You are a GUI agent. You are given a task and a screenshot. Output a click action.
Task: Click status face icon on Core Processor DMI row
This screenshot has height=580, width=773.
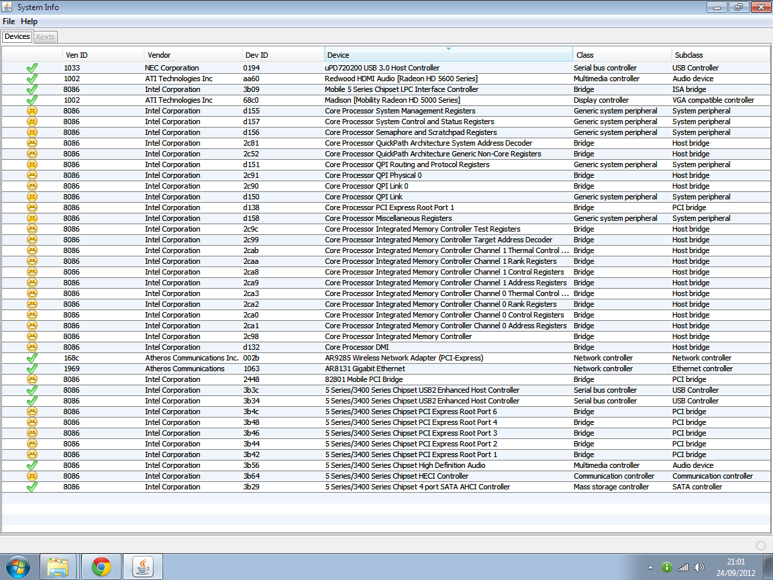pos(32,347)
